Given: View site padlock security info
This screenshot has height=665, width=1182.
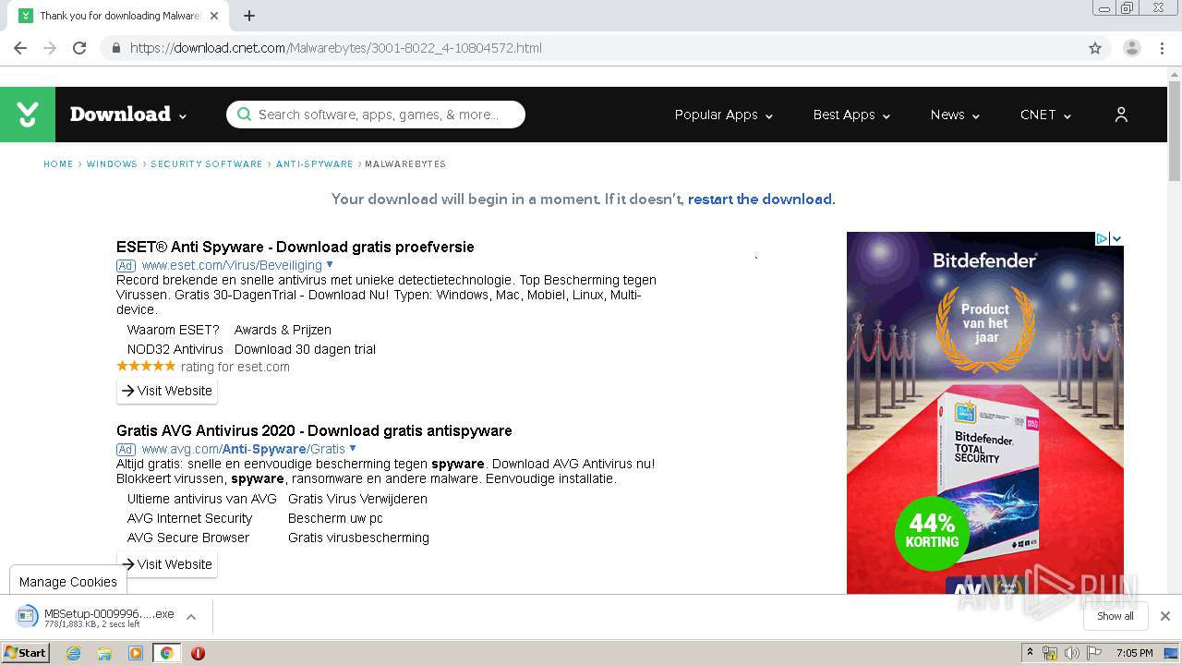Looking at the screenshot, I should tap(115, 48).
